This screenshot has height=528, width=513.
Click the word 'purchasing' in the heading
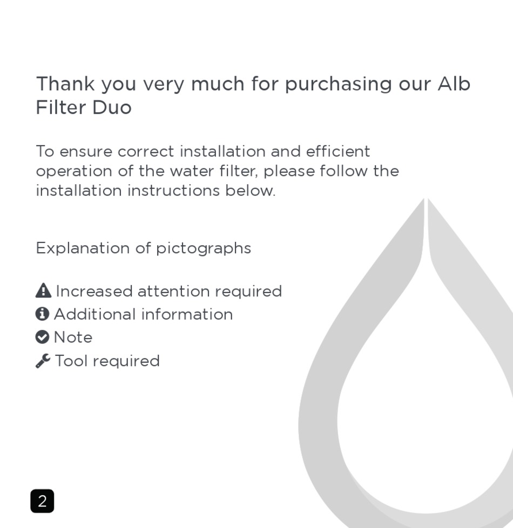(x=339, y=84)
